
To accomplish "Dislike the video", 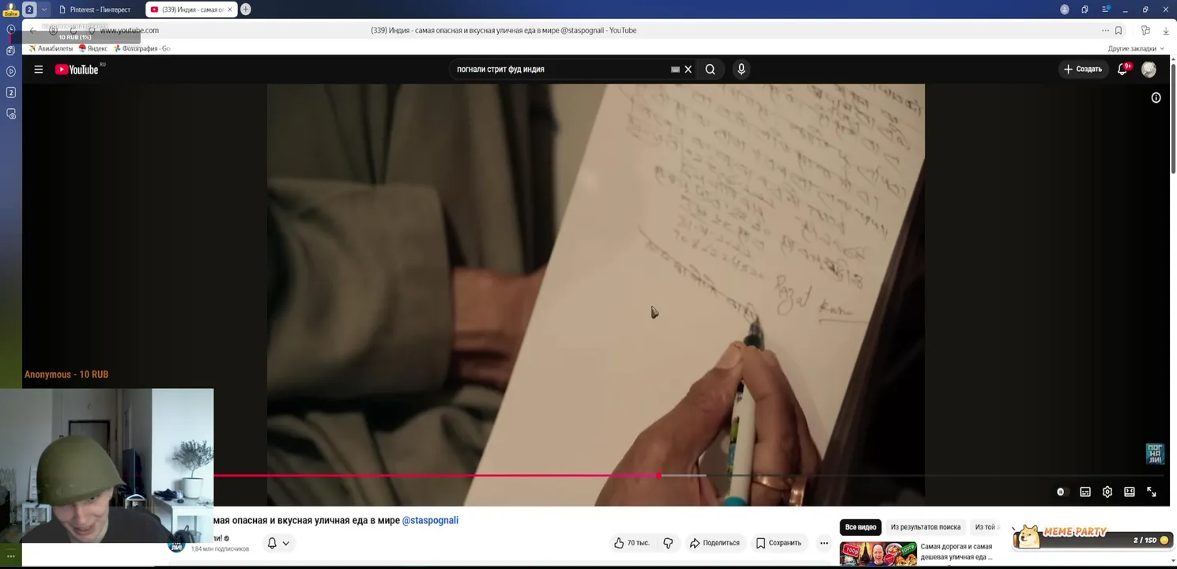I will coord(668,543).
